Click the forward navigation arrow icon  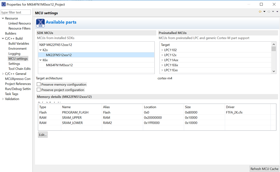[x=269, y=12]
